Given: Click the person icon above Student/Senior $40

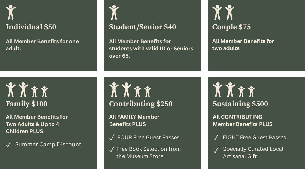Looking at the screenshot, I should pyautogui.click(x=114, y=12).
